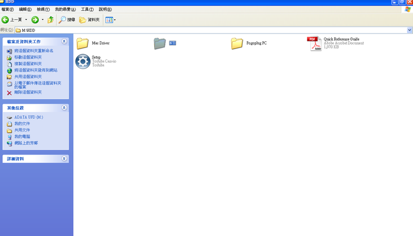Screen dimensions: 413x236
Task: Select the Mac Driver folder icon
Action: pyautogui.click(x=82, y=44)
